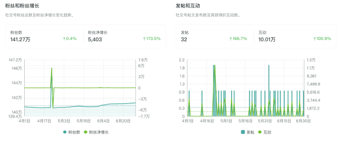
Task: Click the 5月16日 x-axis label on posts chart
Action: (x=246, y=121)
